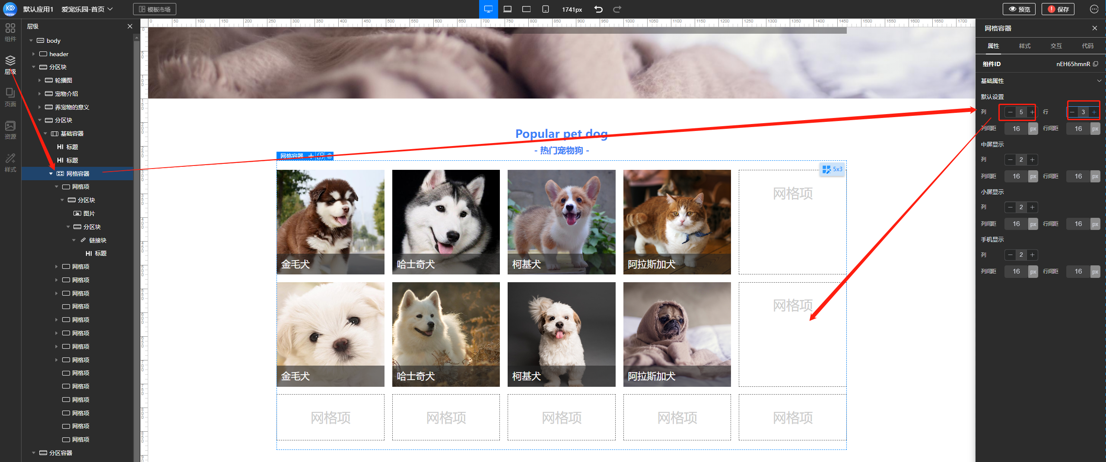Viewport: 1106px width, 462px height.
Task: Click the 5x3 grid layout badge
Action: tap(832, 169)
